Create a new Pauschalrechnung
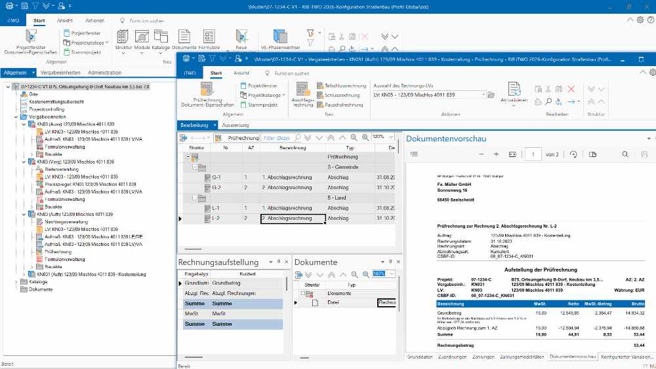This screenshot has width=656, height=369. [340, 105]
